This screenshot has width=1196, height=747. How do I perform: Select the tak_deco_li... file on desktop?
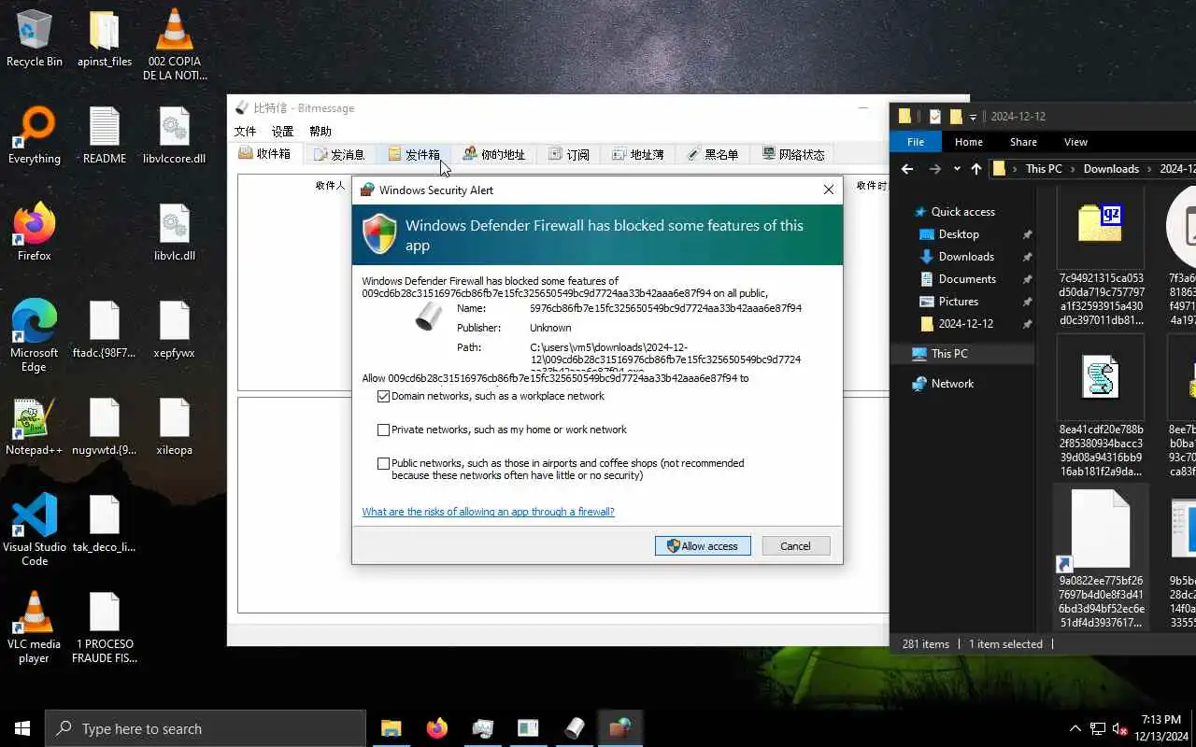pyautogui.click(x=105, y=524)
